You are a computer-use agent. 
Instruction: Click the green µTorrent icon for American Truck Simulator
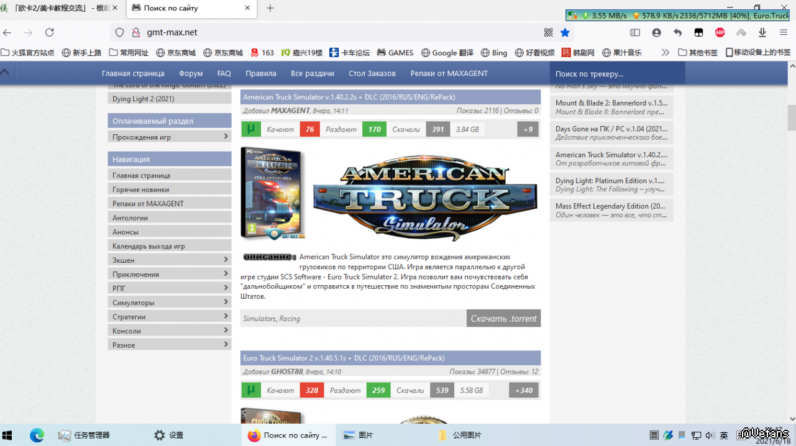click(251, 129)
